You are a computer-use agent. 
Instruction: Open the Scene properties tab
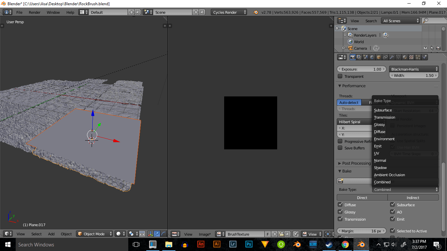(x=366, y=57)
